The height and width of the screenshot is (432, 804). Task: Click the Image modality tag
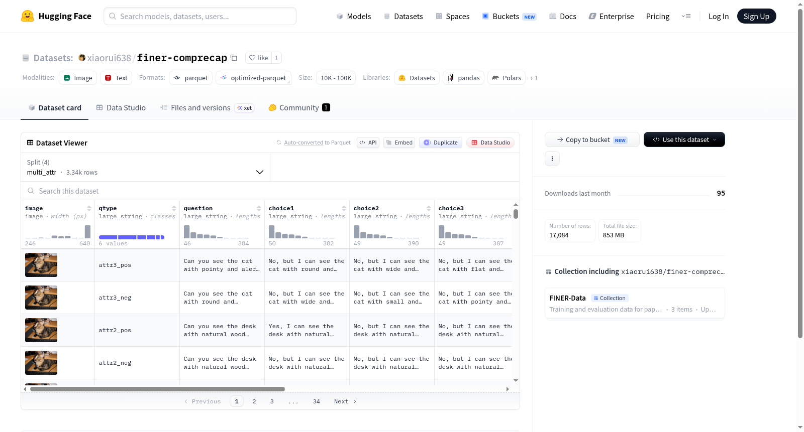pos(78,78)
